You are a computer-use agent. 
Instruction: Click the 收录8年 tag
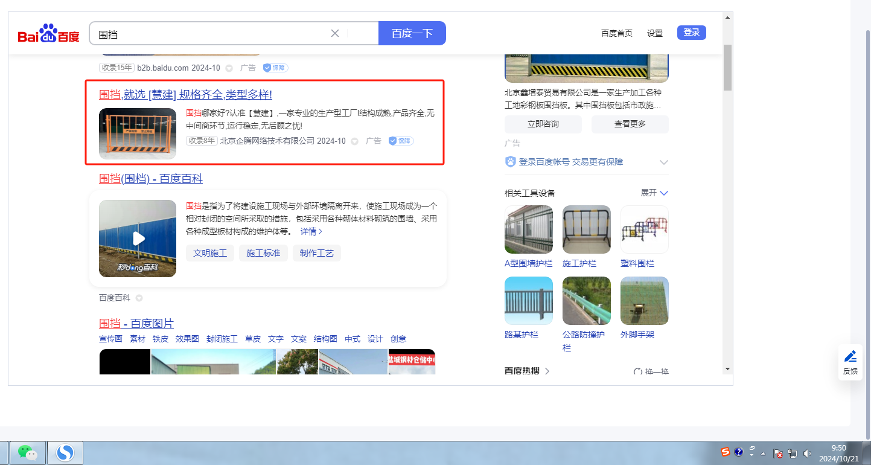tap(202, 141)
